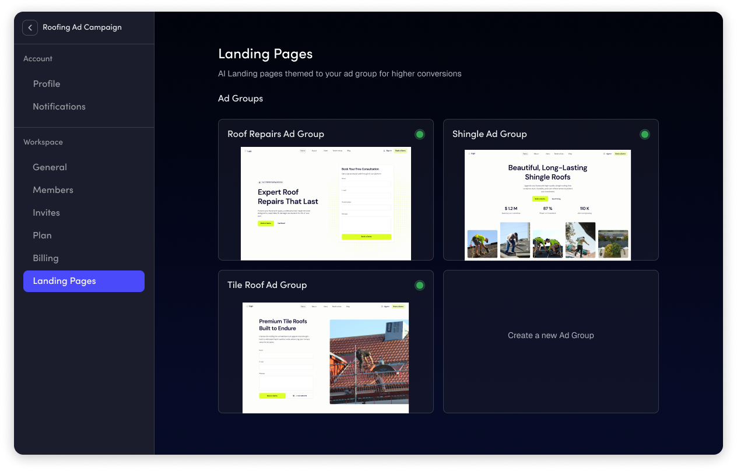Open the Shingle Ad Group landing page preview
This screenshot has height=471, width=737.
[x=548, y=204]
